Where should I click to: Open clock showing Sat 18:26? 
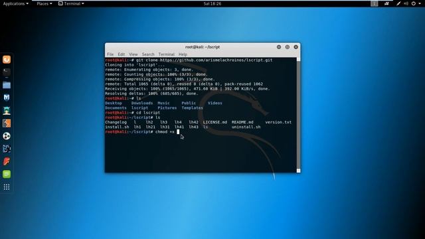pos(212,3)
